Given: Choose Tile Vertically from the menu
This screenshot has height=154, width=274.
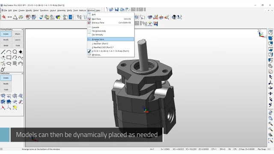Looking at the screenshot, I should pyautogui.click(x=111, y=35).
